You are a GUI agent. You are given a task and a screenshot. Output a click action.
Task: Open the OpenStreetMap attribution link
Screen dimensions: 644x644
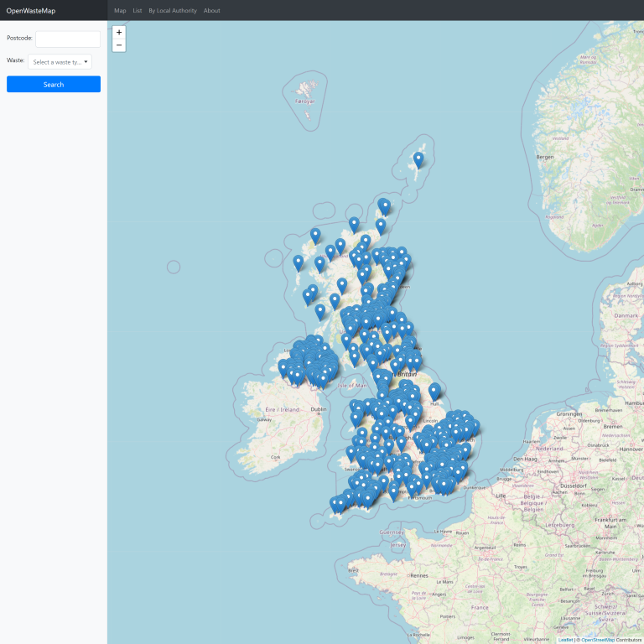tap(598, 640)
